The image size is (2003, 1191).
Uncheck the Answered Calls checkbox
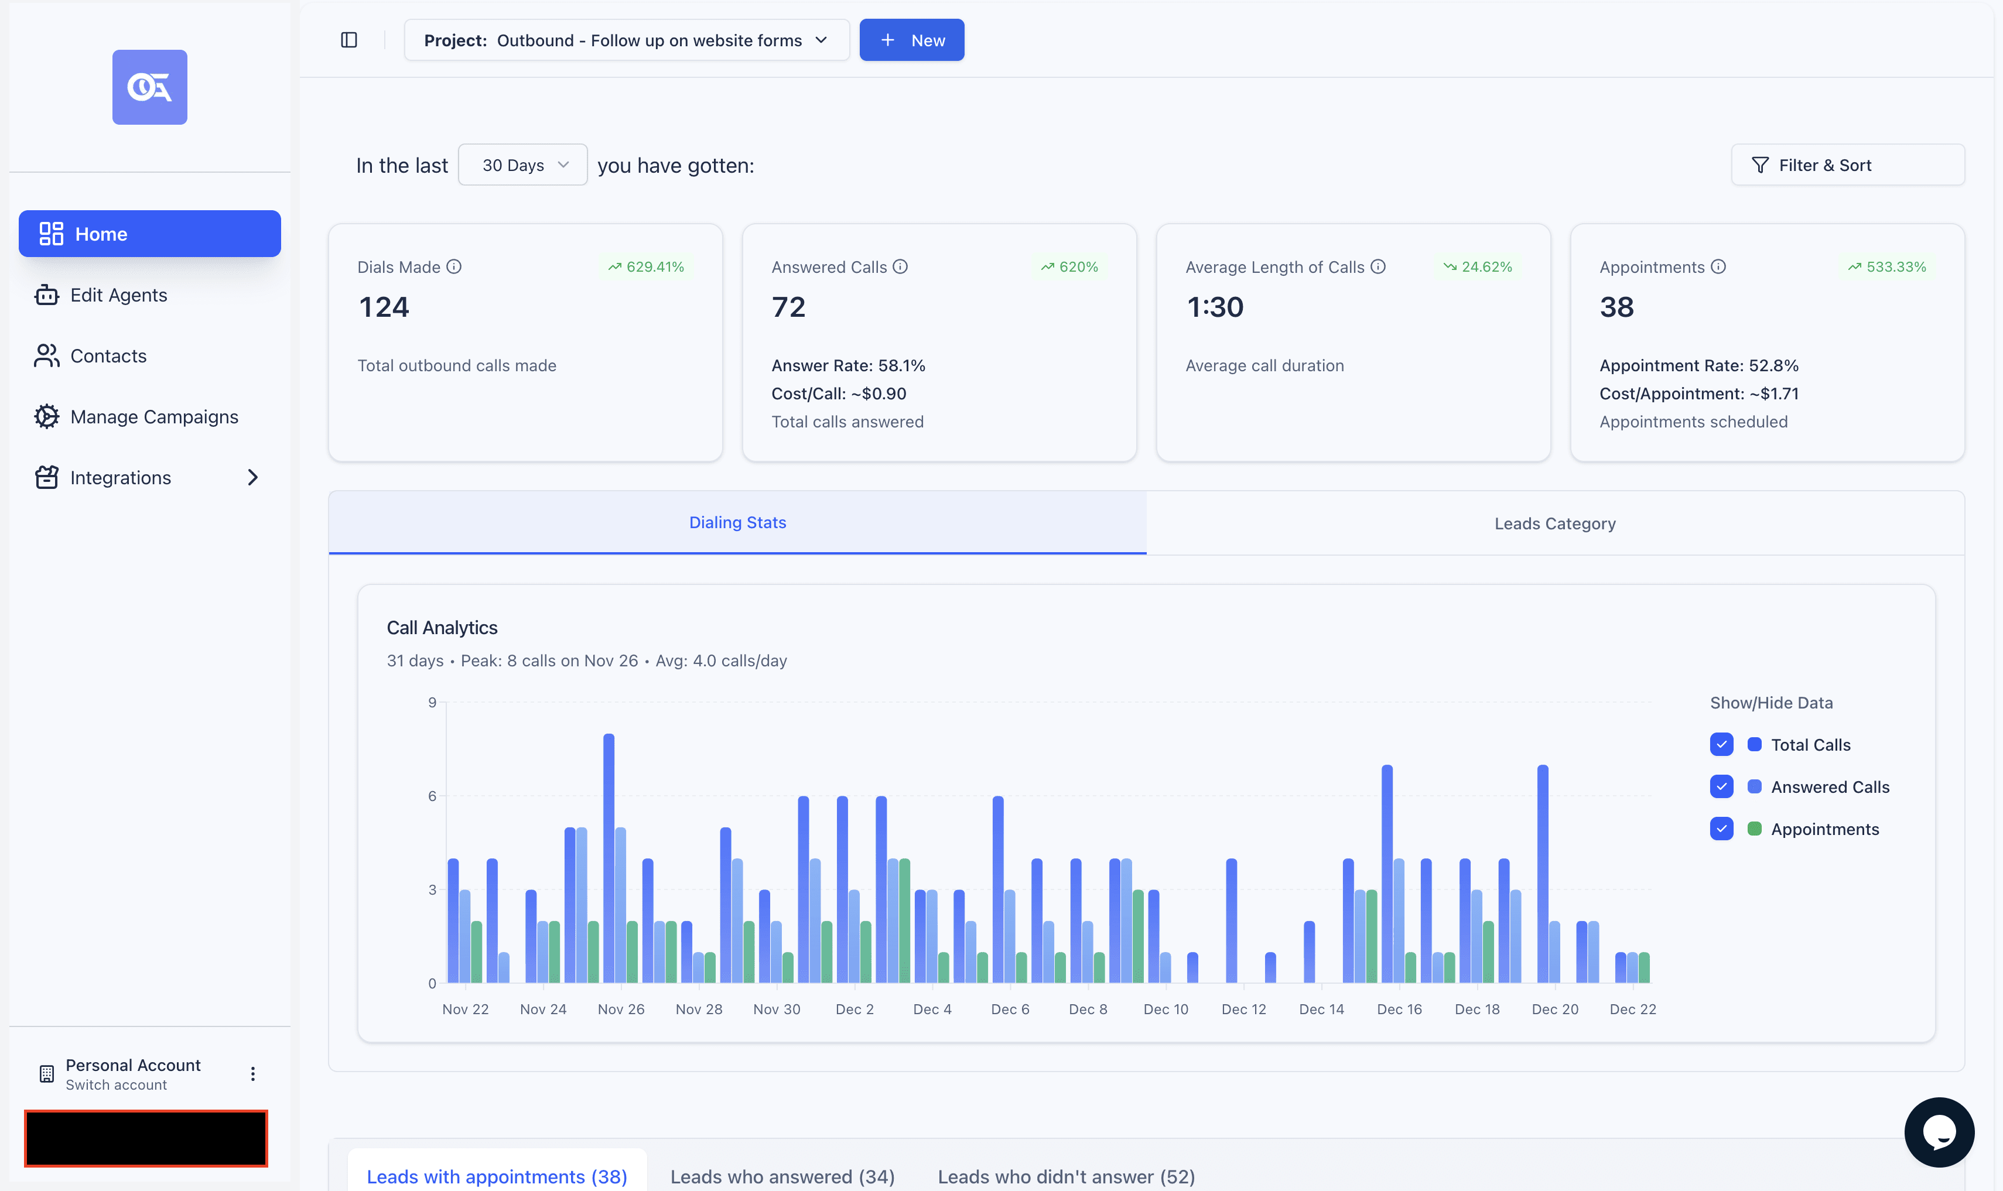1721,786
